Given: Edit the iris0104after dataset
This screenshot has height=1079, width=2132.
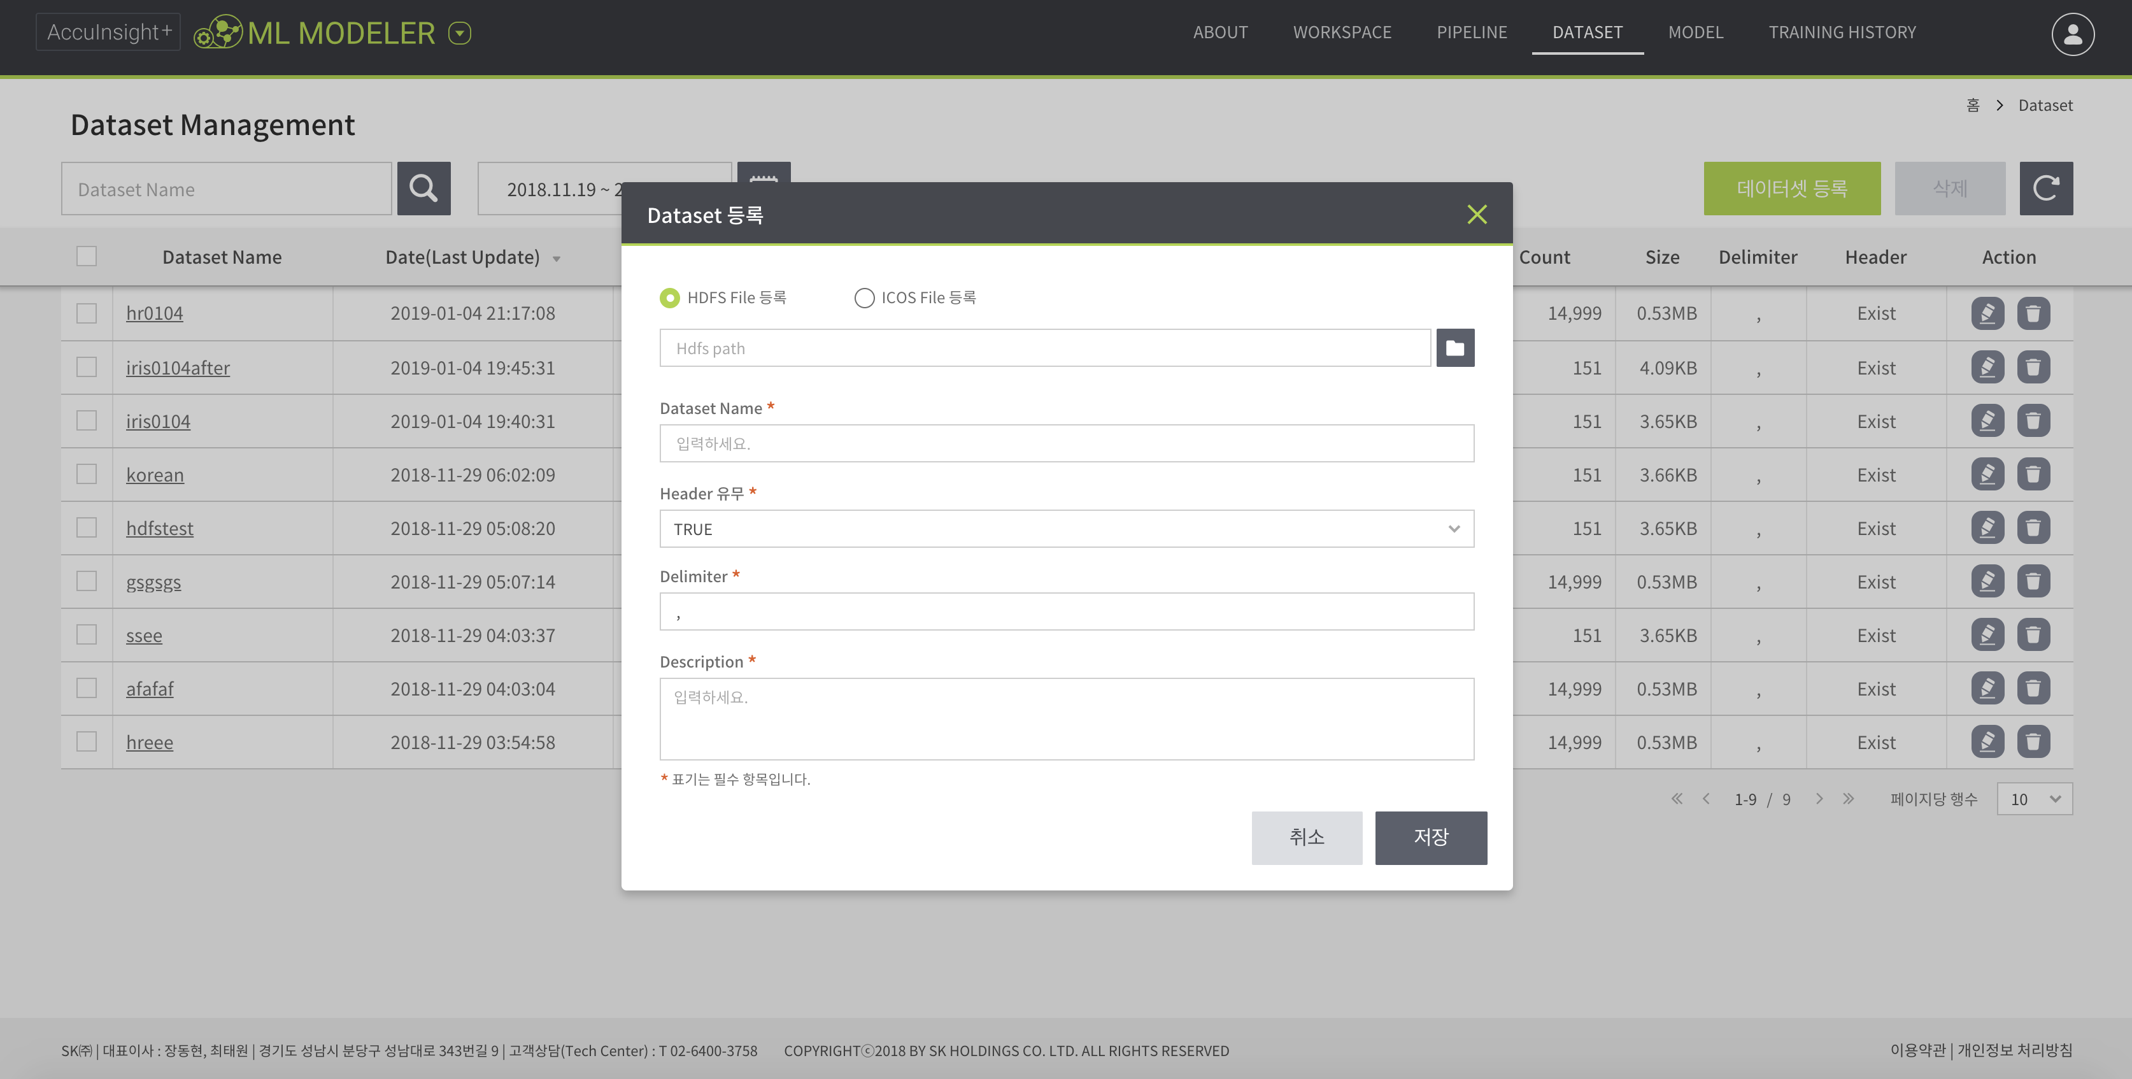Looking at the screenshot, I should click(x=1987, y=367).
